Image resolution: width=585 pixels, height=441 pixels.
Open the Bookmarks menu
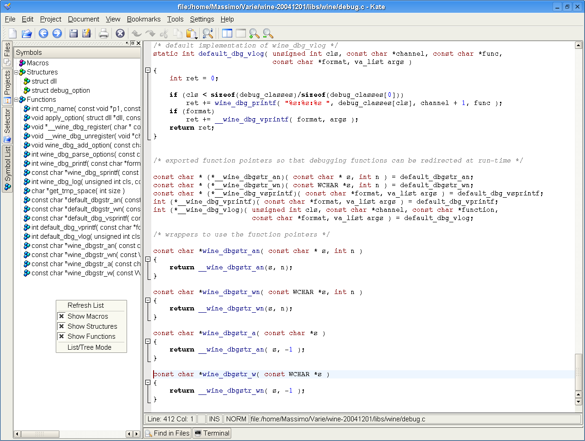tap(144, 19)
